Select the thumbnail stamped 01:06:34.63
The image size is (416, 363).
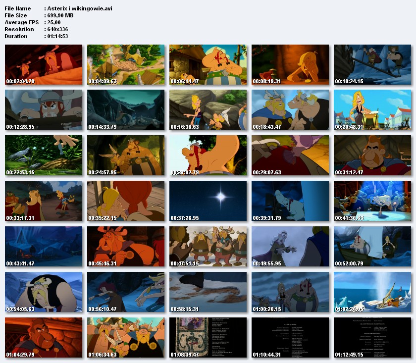(126, 338)
